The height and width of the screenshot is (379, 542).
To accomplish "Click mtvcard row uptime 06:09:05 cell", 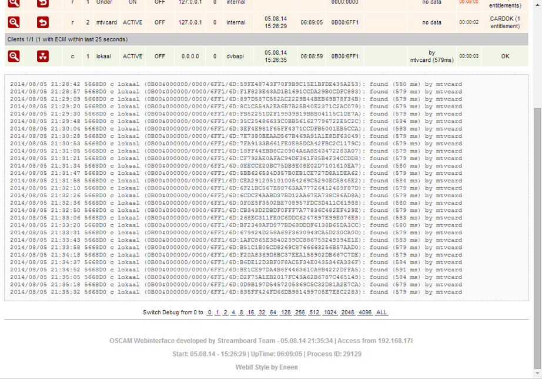I will [x=312, y=22].
